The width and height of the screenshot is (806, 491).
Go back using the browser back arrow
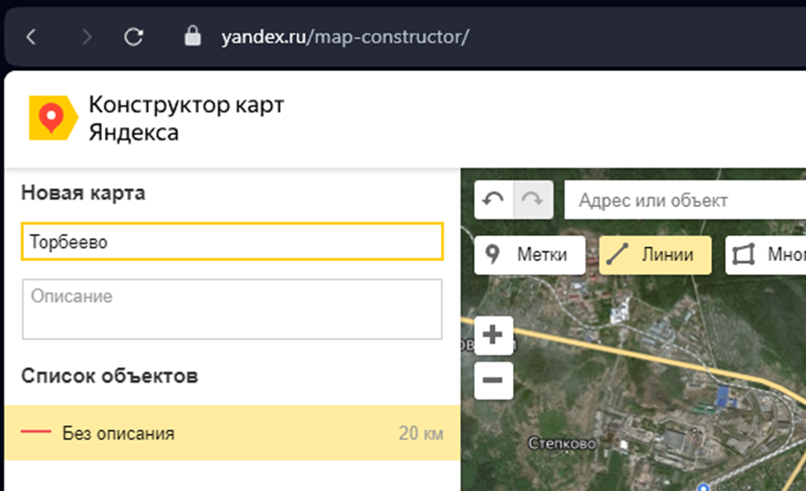click(x=31, y=37)
